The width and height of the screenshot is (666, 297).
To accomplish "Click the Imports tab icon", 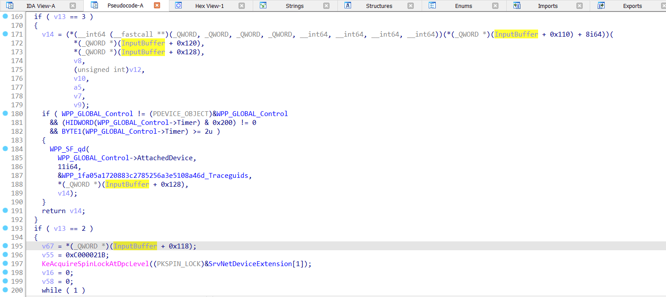I will pos(516,6).
